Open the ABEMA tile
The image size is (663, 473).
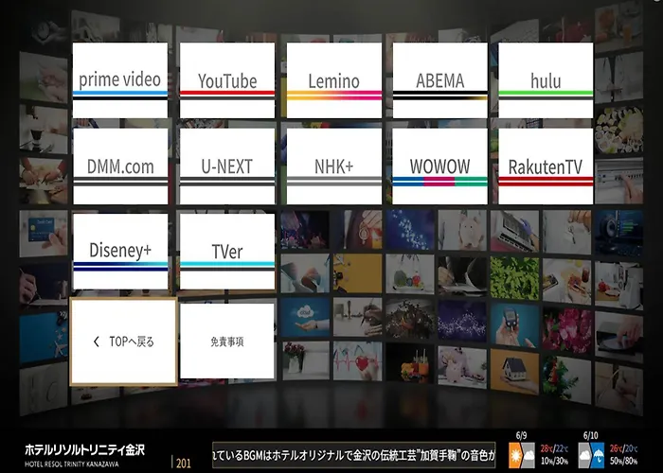point(440,80)
